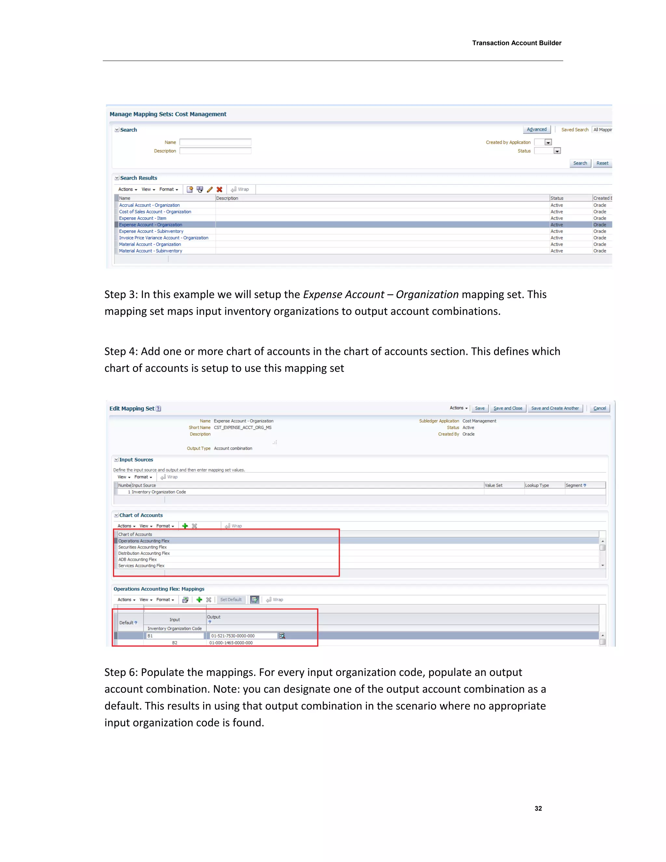Viewport: 666px width, 862px height.
Task: Open the View menu in the Mappings section
Action: click(146, 599)
